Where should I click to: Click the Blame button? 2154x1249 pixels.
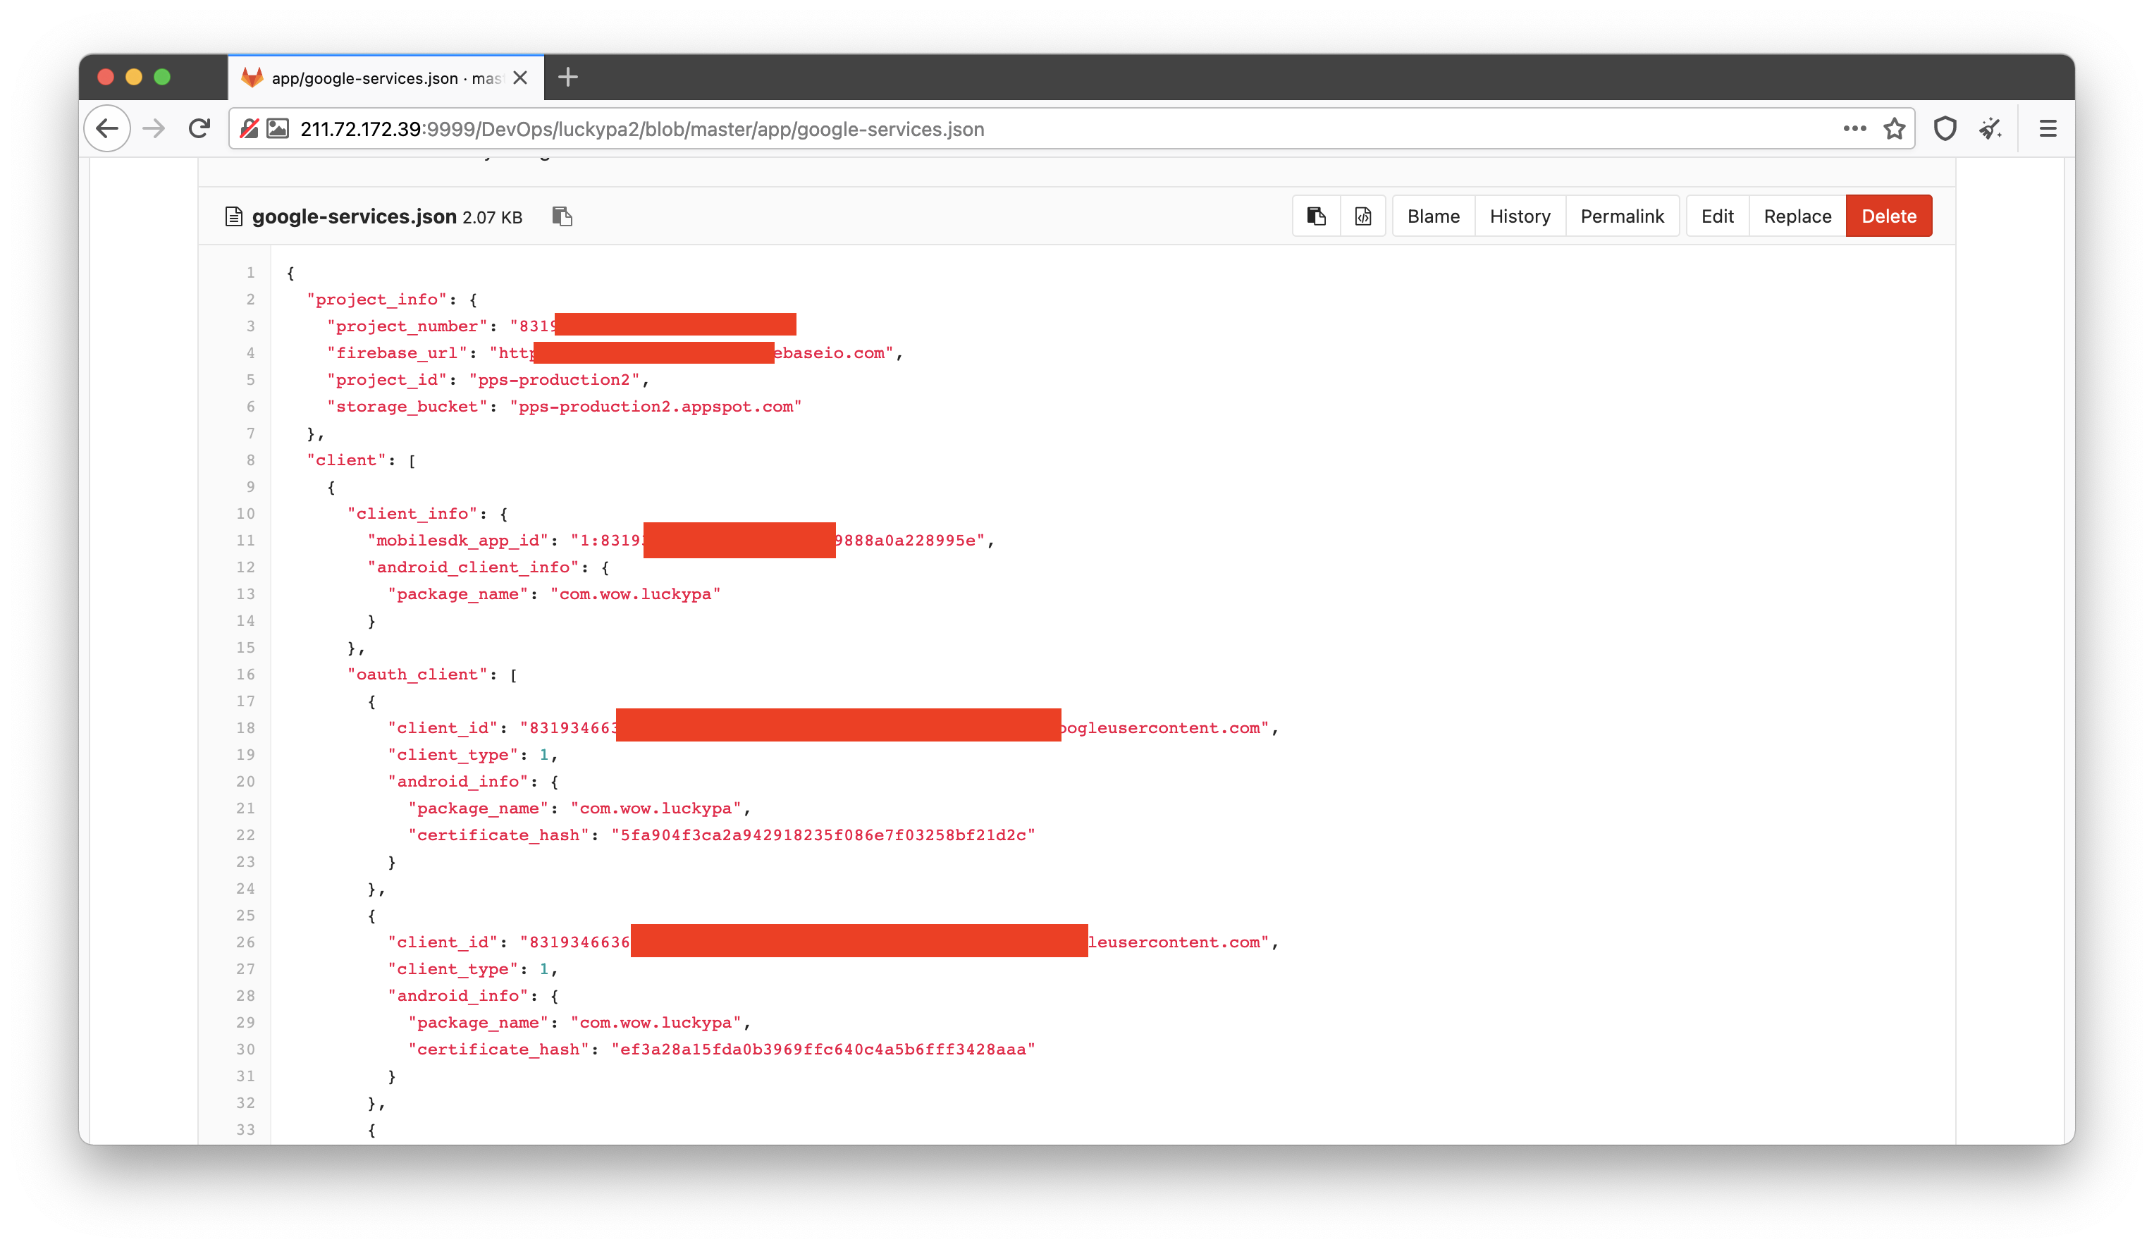(x=1434, y=216)
